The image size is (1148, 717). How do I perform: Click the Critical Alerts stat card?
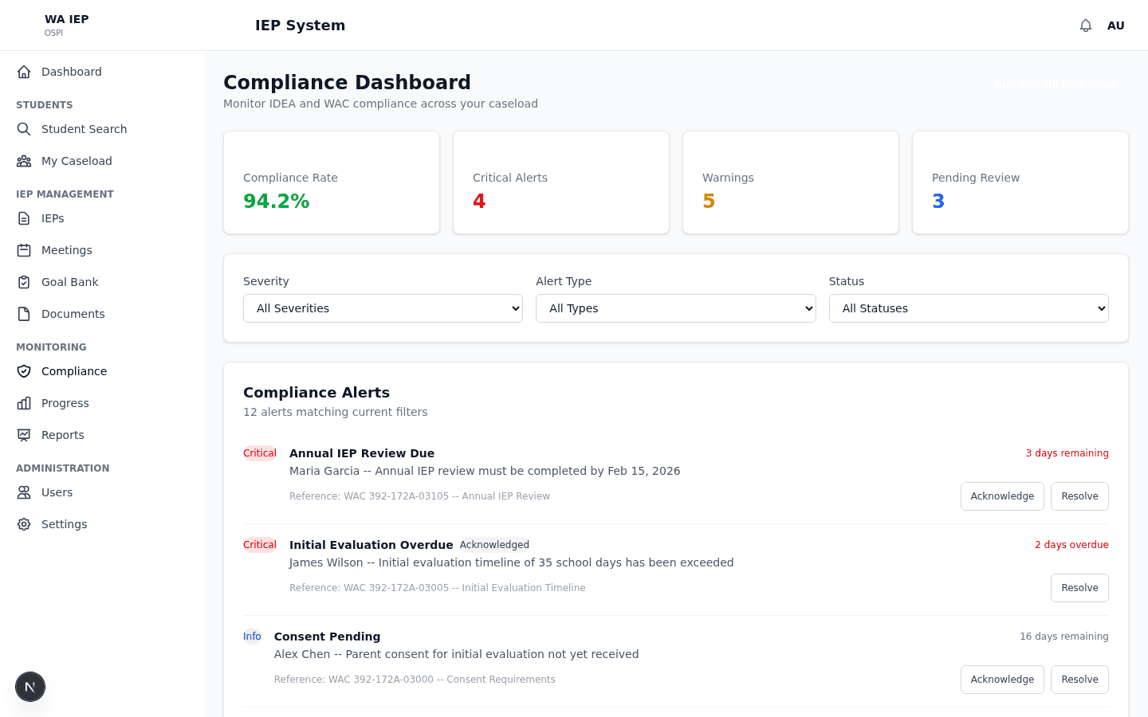560,182
